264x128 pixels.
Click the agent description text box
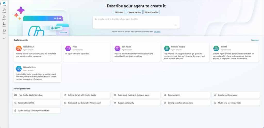[x=136, y=22]
